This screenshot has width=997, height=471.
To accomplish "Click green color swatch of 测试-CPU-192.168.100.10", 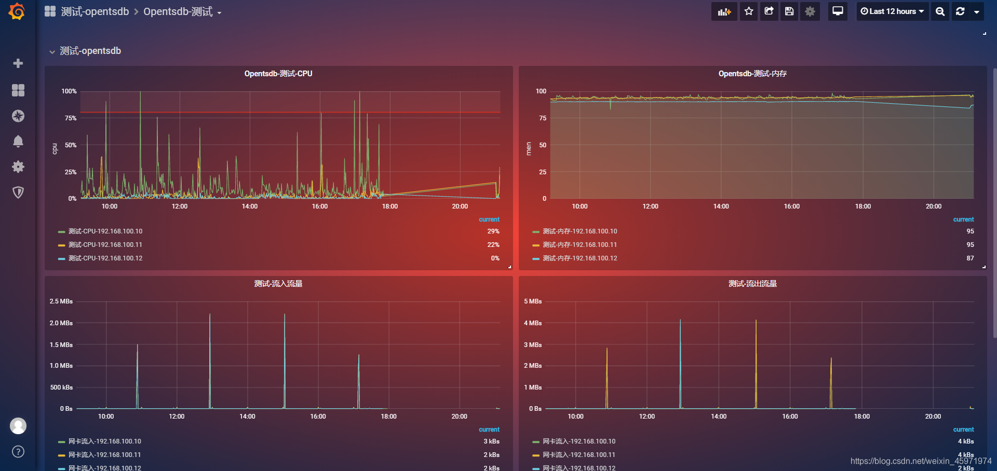I will 62,232.
